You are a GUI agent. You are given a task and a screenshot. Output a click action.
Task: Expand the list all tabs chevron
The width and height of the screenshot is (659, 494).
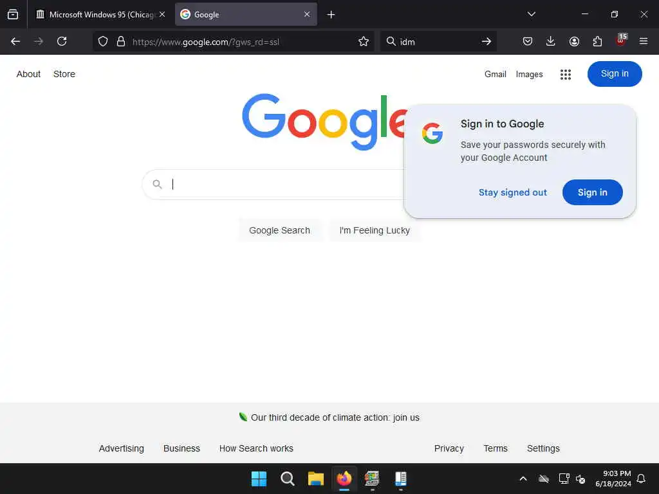531,14
